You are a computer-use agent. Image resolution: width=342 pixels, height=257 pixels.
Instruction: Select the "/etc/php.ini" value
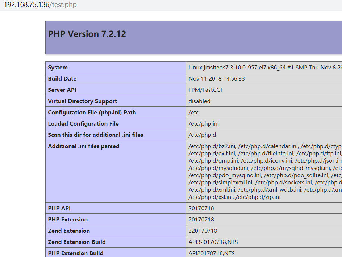coord(204,124)
